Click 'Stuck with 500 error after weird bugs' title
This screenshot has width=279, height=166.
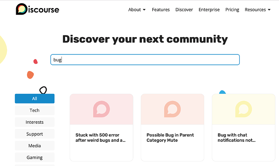[101, 138]
